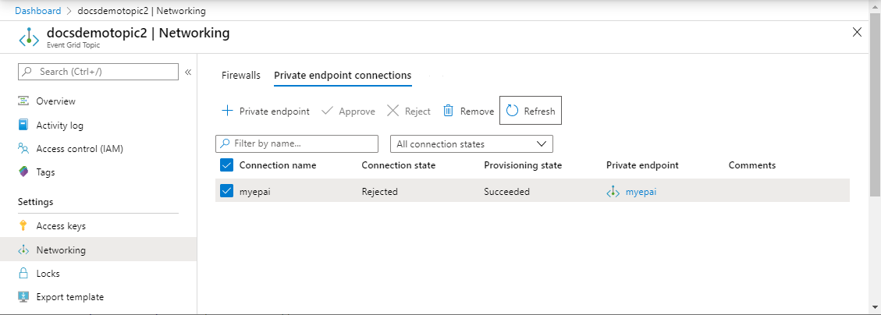Click the Export template icon
881x315 pixels.
pyautogui.click(x=23, y=297)
